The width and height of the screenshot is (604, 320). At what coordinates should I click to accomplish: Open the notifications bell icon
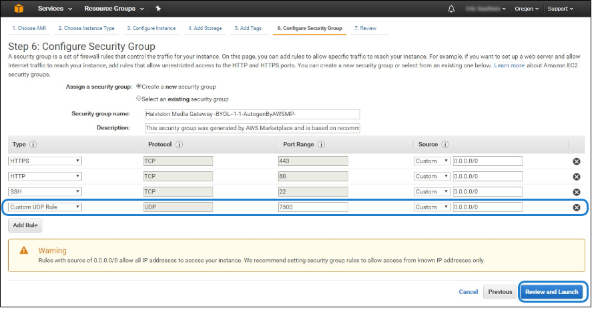(x=451, y=9)
